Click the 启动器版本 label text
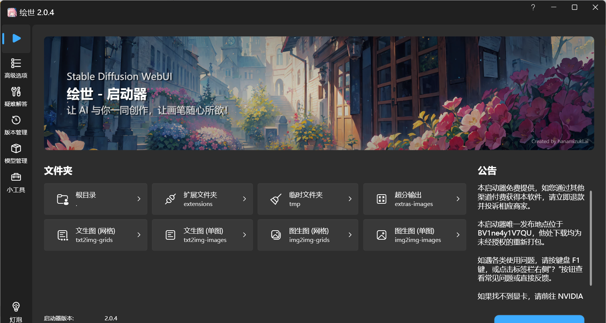 (x=59, y=318)
